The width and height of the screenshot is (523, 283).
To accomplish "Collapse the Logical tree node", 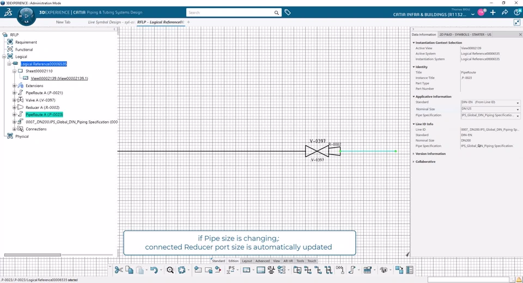I will (x=4, y=57).
